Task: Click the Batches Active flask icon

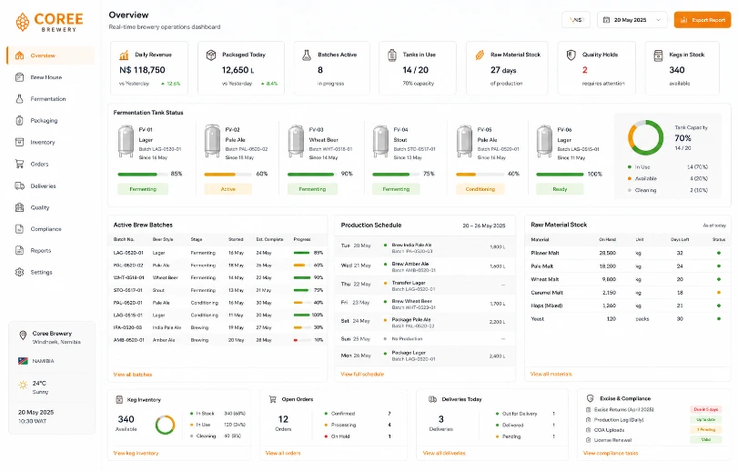Action: click(x=307, y=55)
